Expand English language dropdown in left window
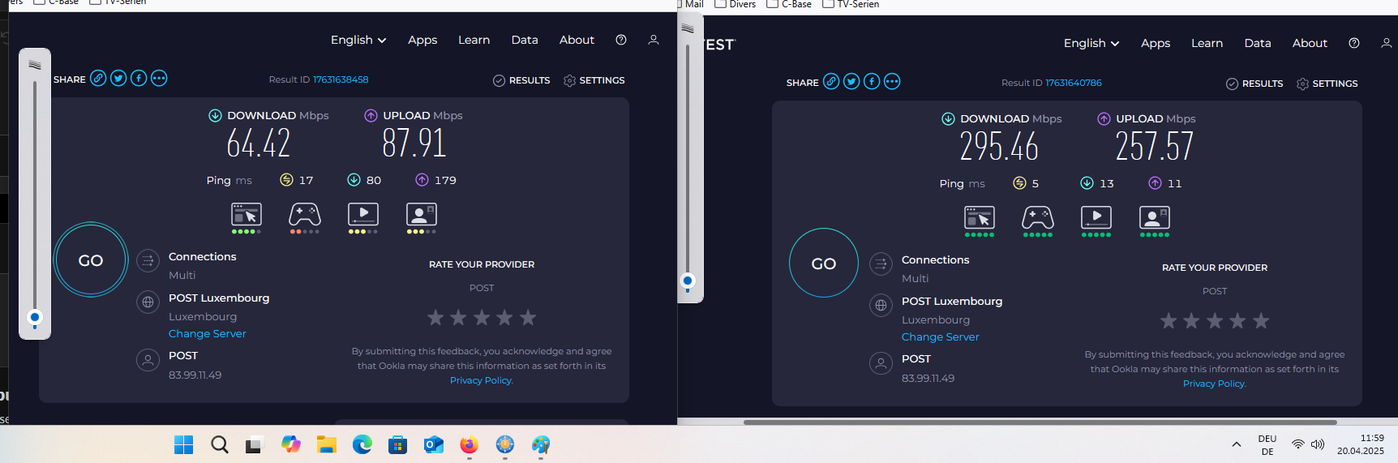This screenshot has height=463, width=1398. pos(358,40)
